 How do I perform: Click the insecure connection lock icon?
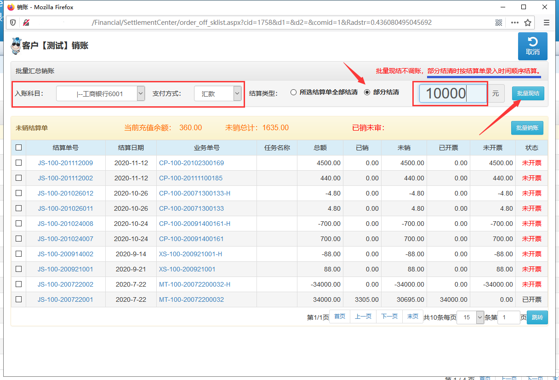pos(26,22)
